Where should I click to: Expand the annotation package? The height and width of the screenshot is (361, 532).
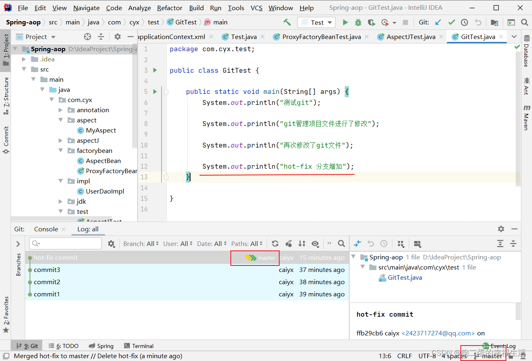pyautogui.click(x=61, y=110)
